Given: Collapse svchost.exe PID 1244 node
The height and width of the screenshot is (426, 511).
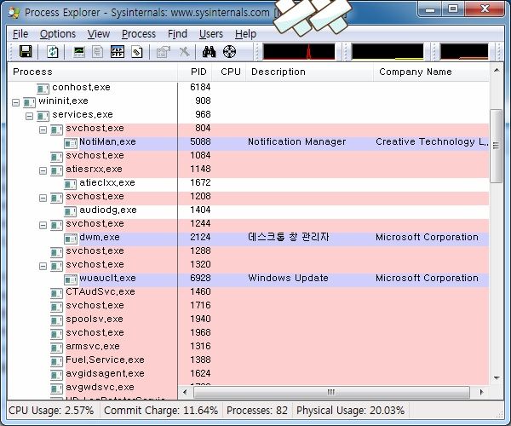Looking at the screenshot, I should [x=43, y=225].
